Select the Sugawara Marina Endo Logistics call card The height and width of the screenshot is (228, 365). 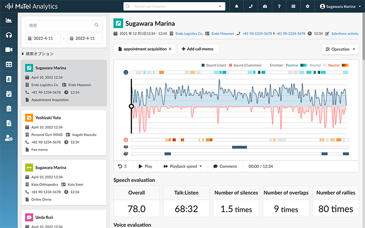tap(64, 83)
